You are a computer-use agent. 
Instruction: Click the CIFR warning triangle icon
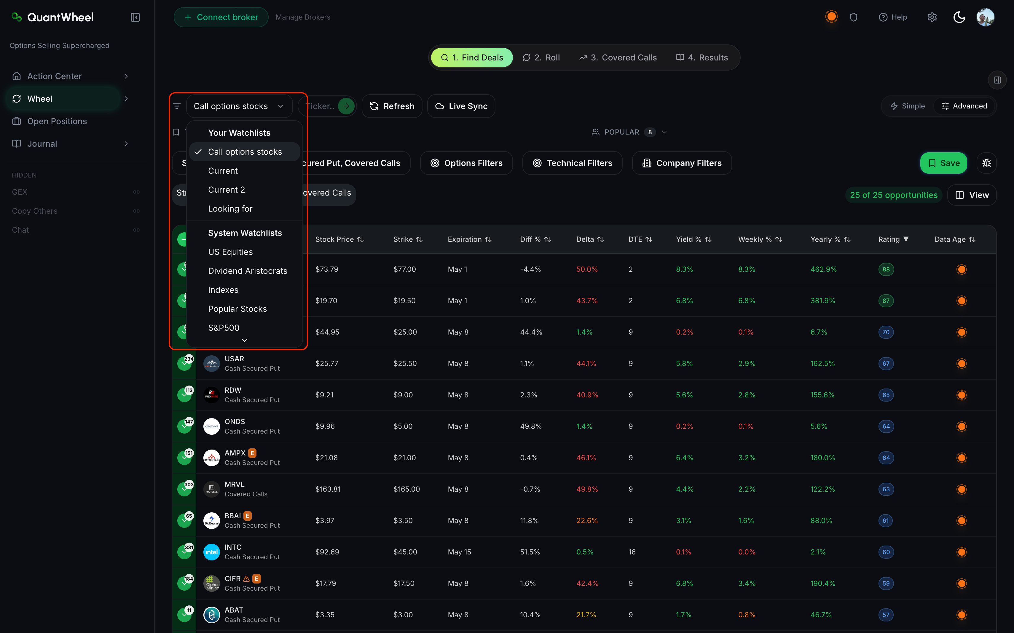246,578
